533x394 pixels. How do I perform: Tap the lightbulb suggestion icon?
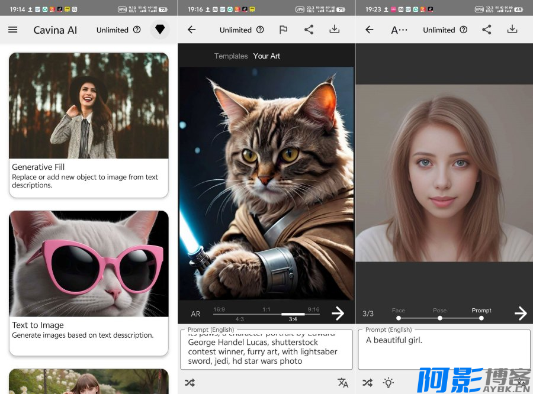click(388, 383)
